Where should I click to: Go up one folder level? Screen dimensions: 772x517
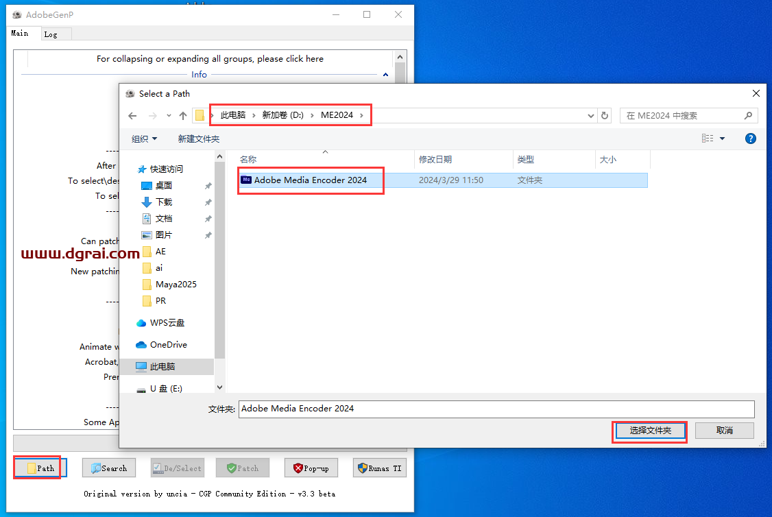pos(183,116)
